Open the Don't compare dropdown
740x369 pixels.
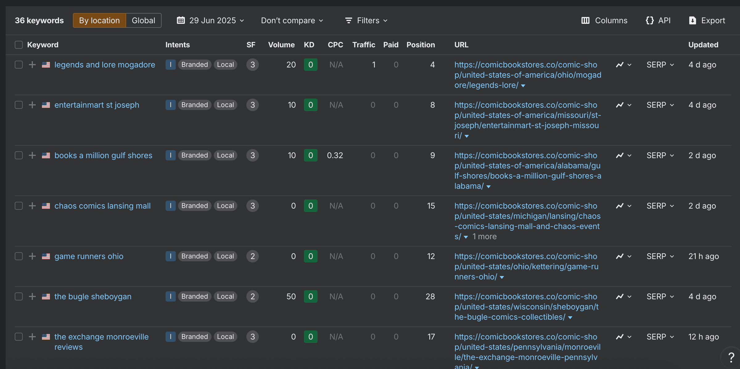(x=292, y=20)
